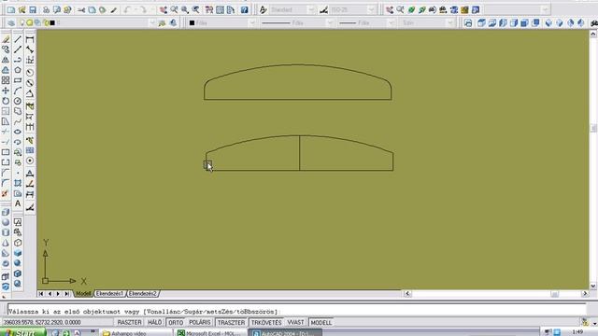Open a drawing file from the toolbar

tap(21, 10)
